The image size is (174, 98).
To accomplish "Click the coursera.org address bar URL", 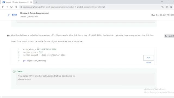I will click(64, 7).
